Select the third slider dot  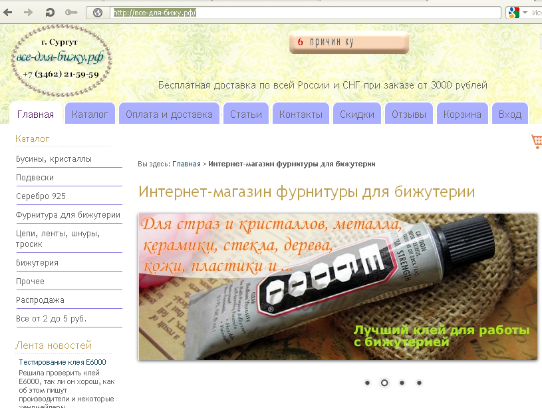coord(402,383)
